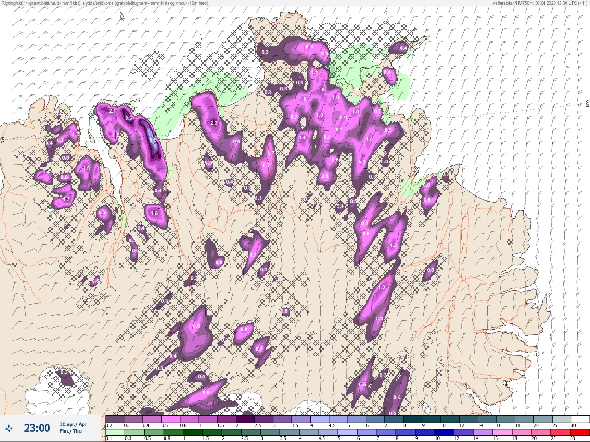Click the 1.1 precipitation value on the map
This screenshot has width=590, height=442.
314,72
